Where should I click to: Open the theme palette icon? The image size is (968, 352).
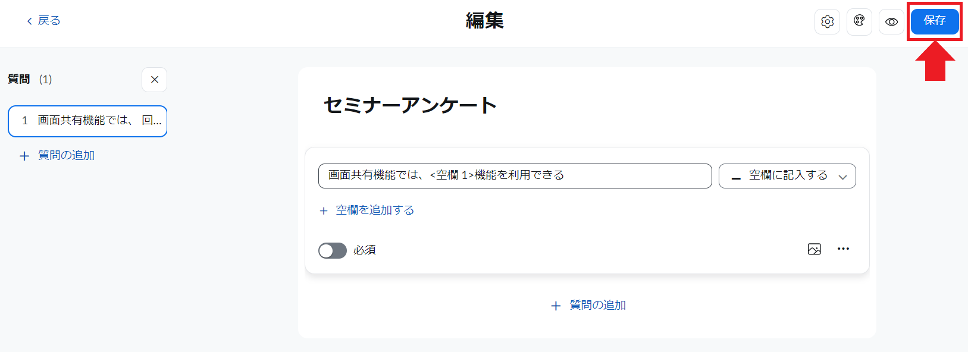(x=859, y=21)
